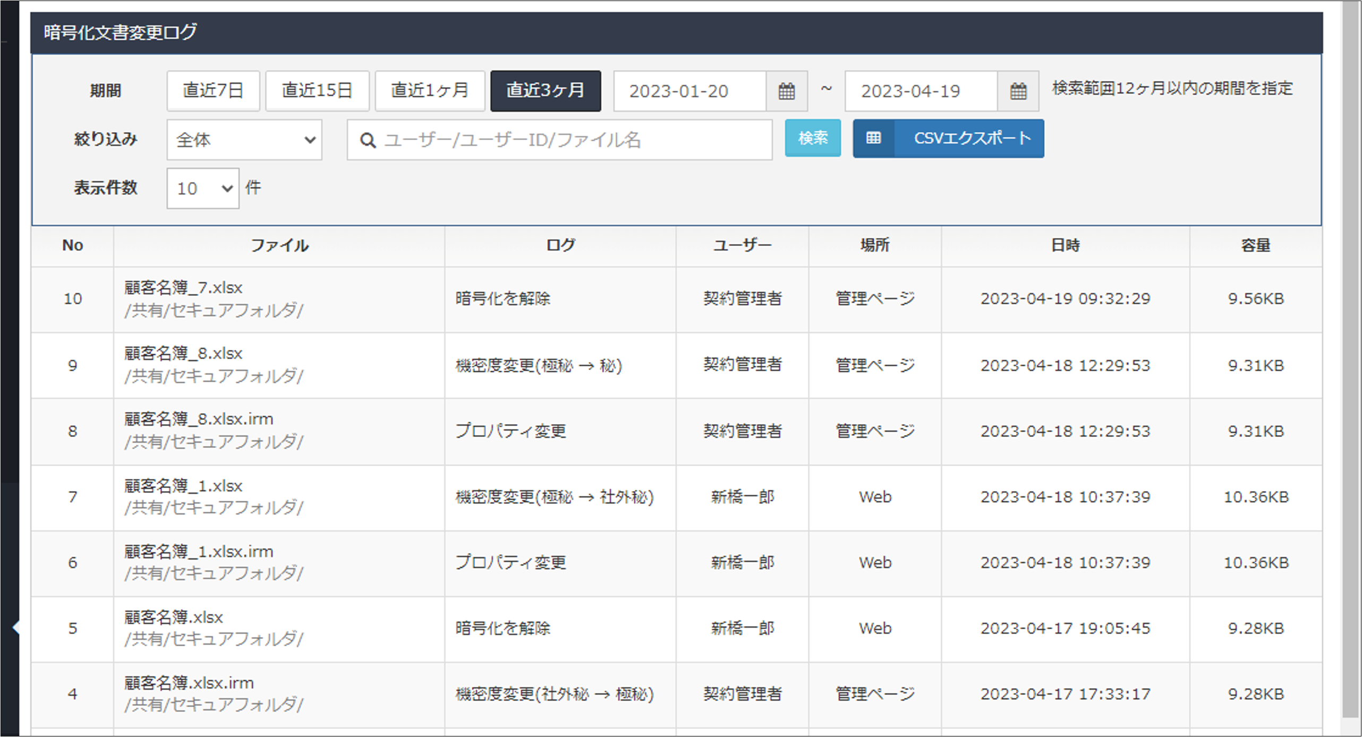The image size is (1362, 737).
Task: Expand the 絞り込み 全体 dropdown
Action: click(x=244, y=140)
